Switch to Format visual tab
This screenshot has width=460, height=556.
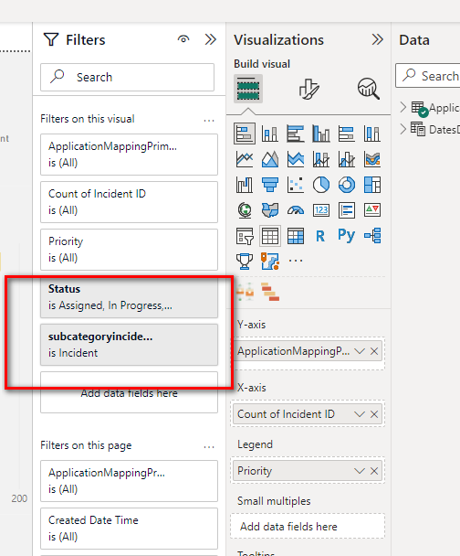point(308,89)
